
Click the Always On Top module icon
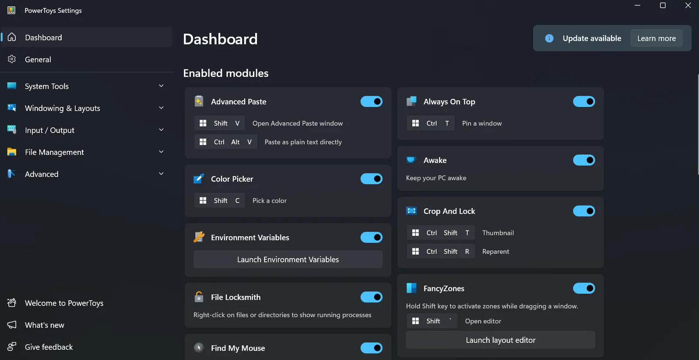(x=412, y=102)
